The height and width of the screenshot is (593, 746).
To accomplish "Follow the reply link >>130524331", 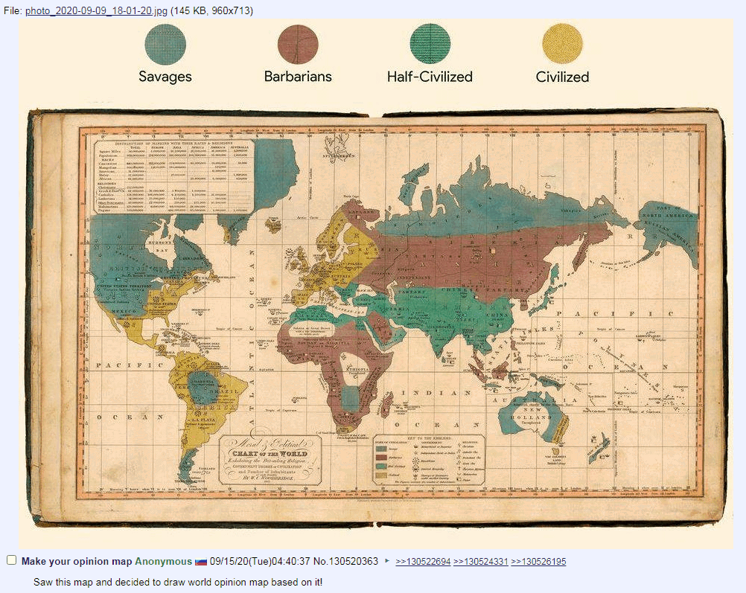I will [x=480, y=562].
